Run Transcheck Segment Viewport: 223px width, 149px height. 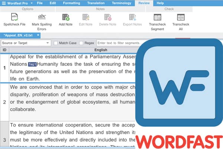click(157, 17)
